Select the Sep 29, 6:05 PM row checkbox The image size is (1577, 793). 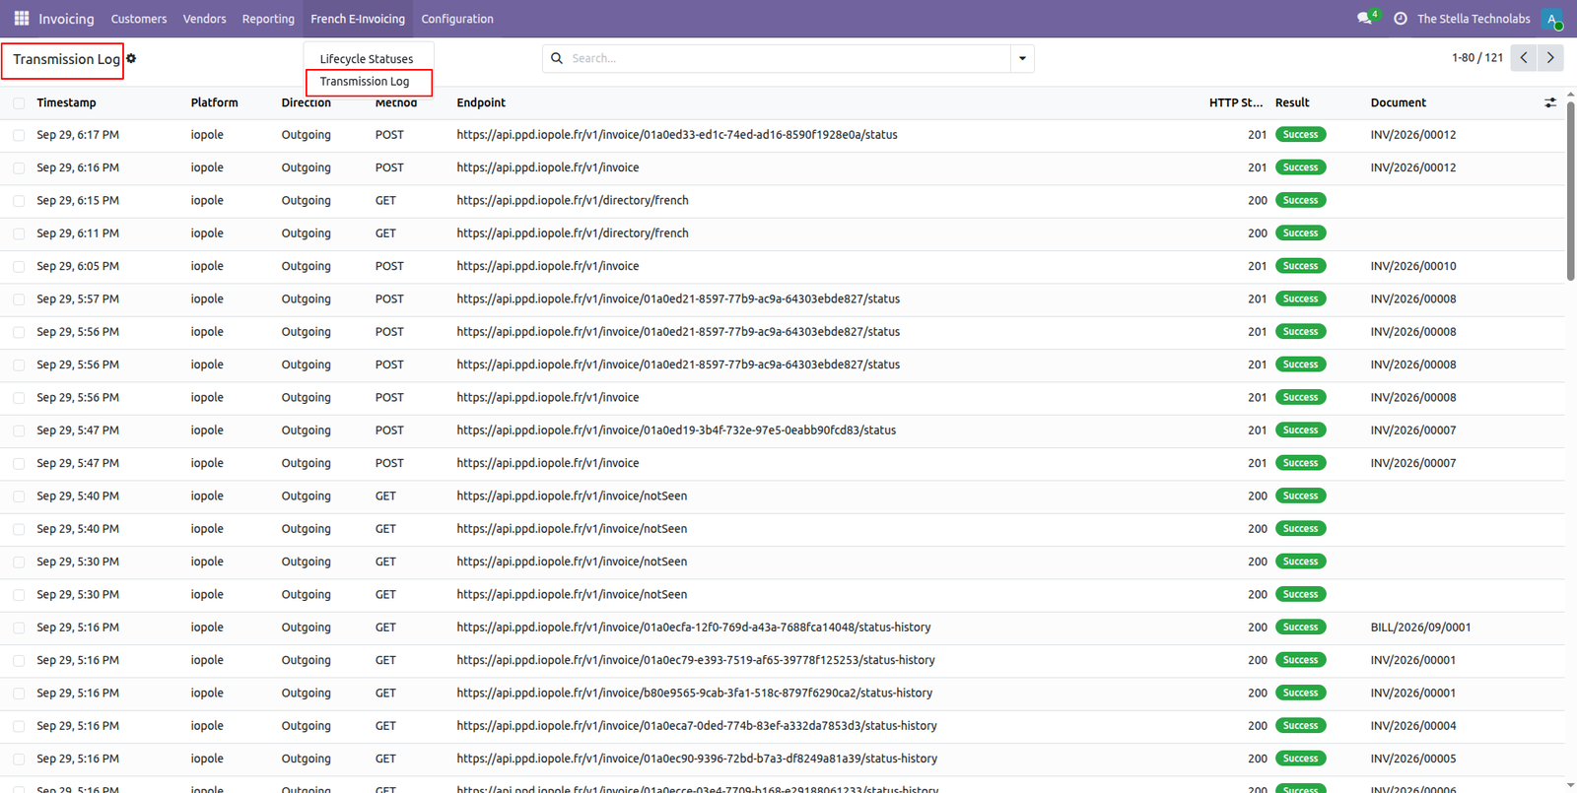coord(19,267)
